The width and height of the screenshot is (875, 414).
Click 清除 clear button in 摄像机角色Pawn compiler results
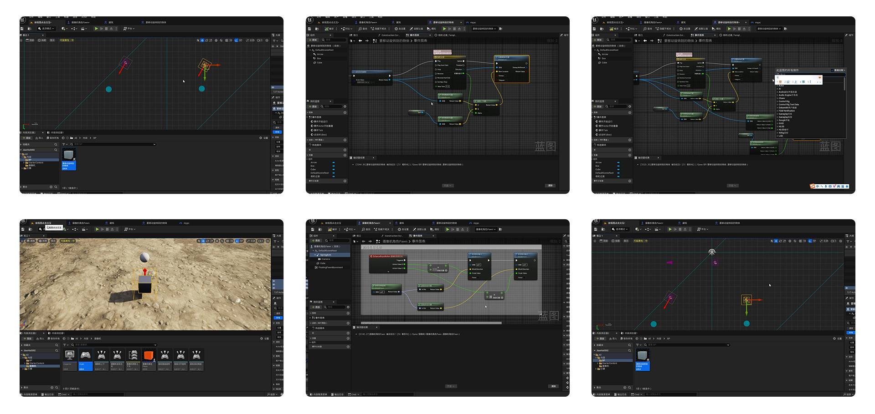(553, 386)
